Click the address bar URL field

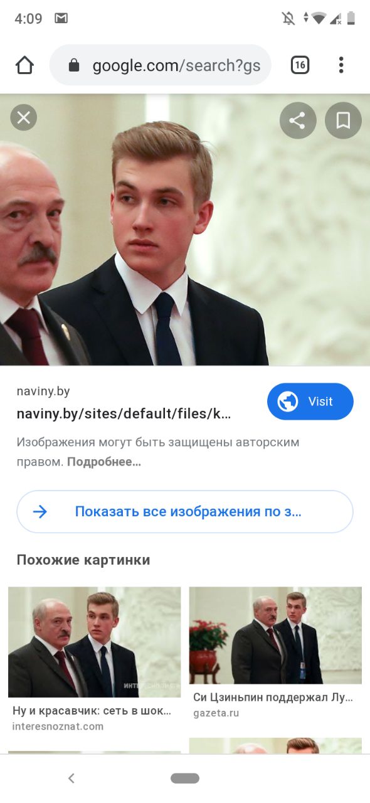(161, 65)
